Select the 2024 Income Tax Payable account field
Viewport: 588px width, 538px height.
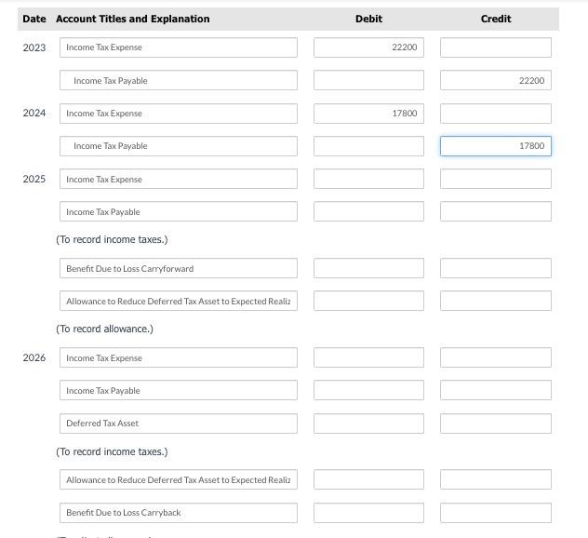(x=179, y=146)
